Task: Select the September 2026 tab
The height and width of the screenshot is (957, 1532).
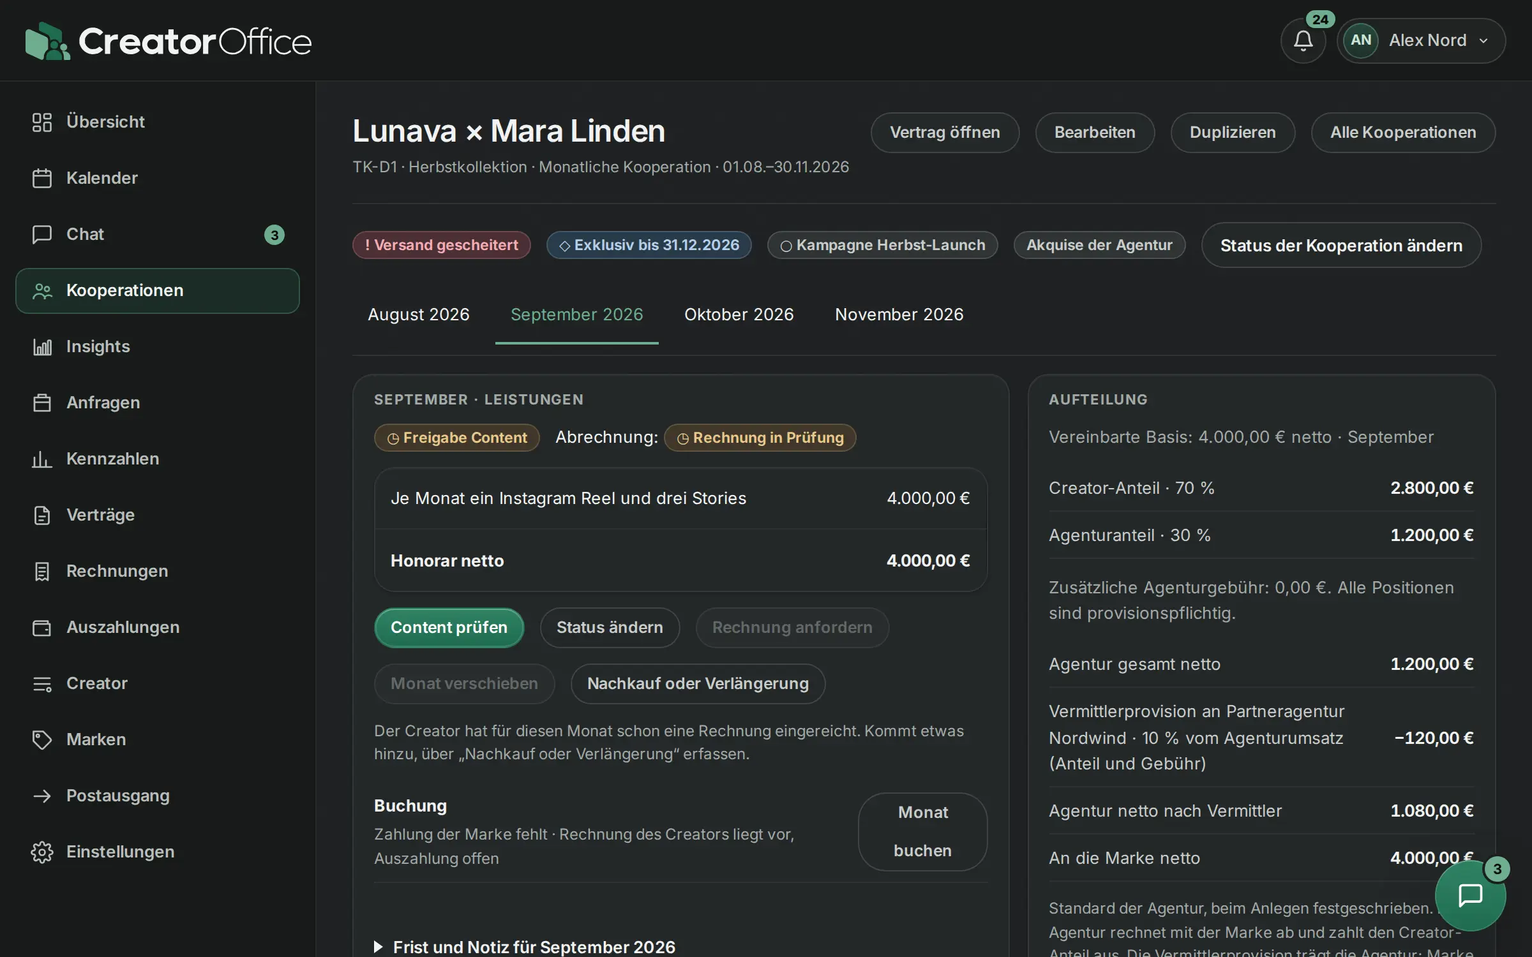Action: (576, 315)
